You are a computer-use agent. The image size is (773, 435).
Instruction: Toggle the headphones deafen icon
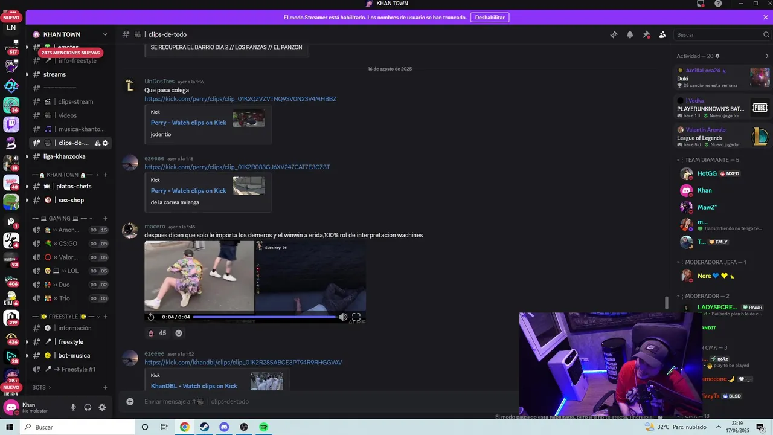tap(88, 407)
